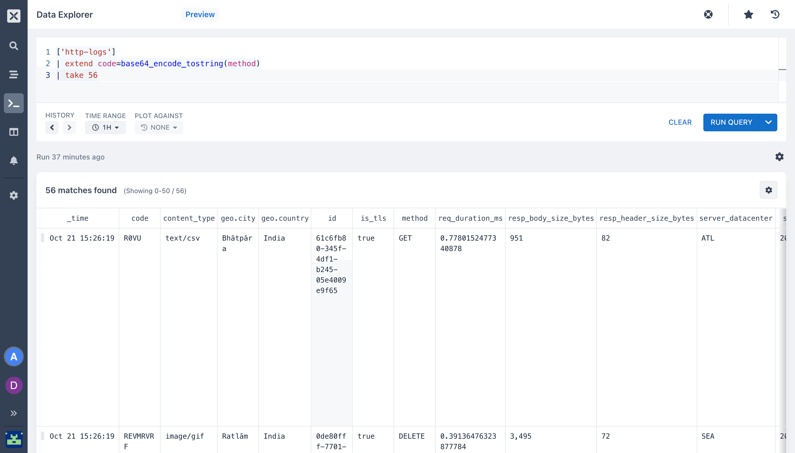Screen dimensions: 795x453
Task: Click the 56 matches found heading
Action: click(x=81, y=190)
